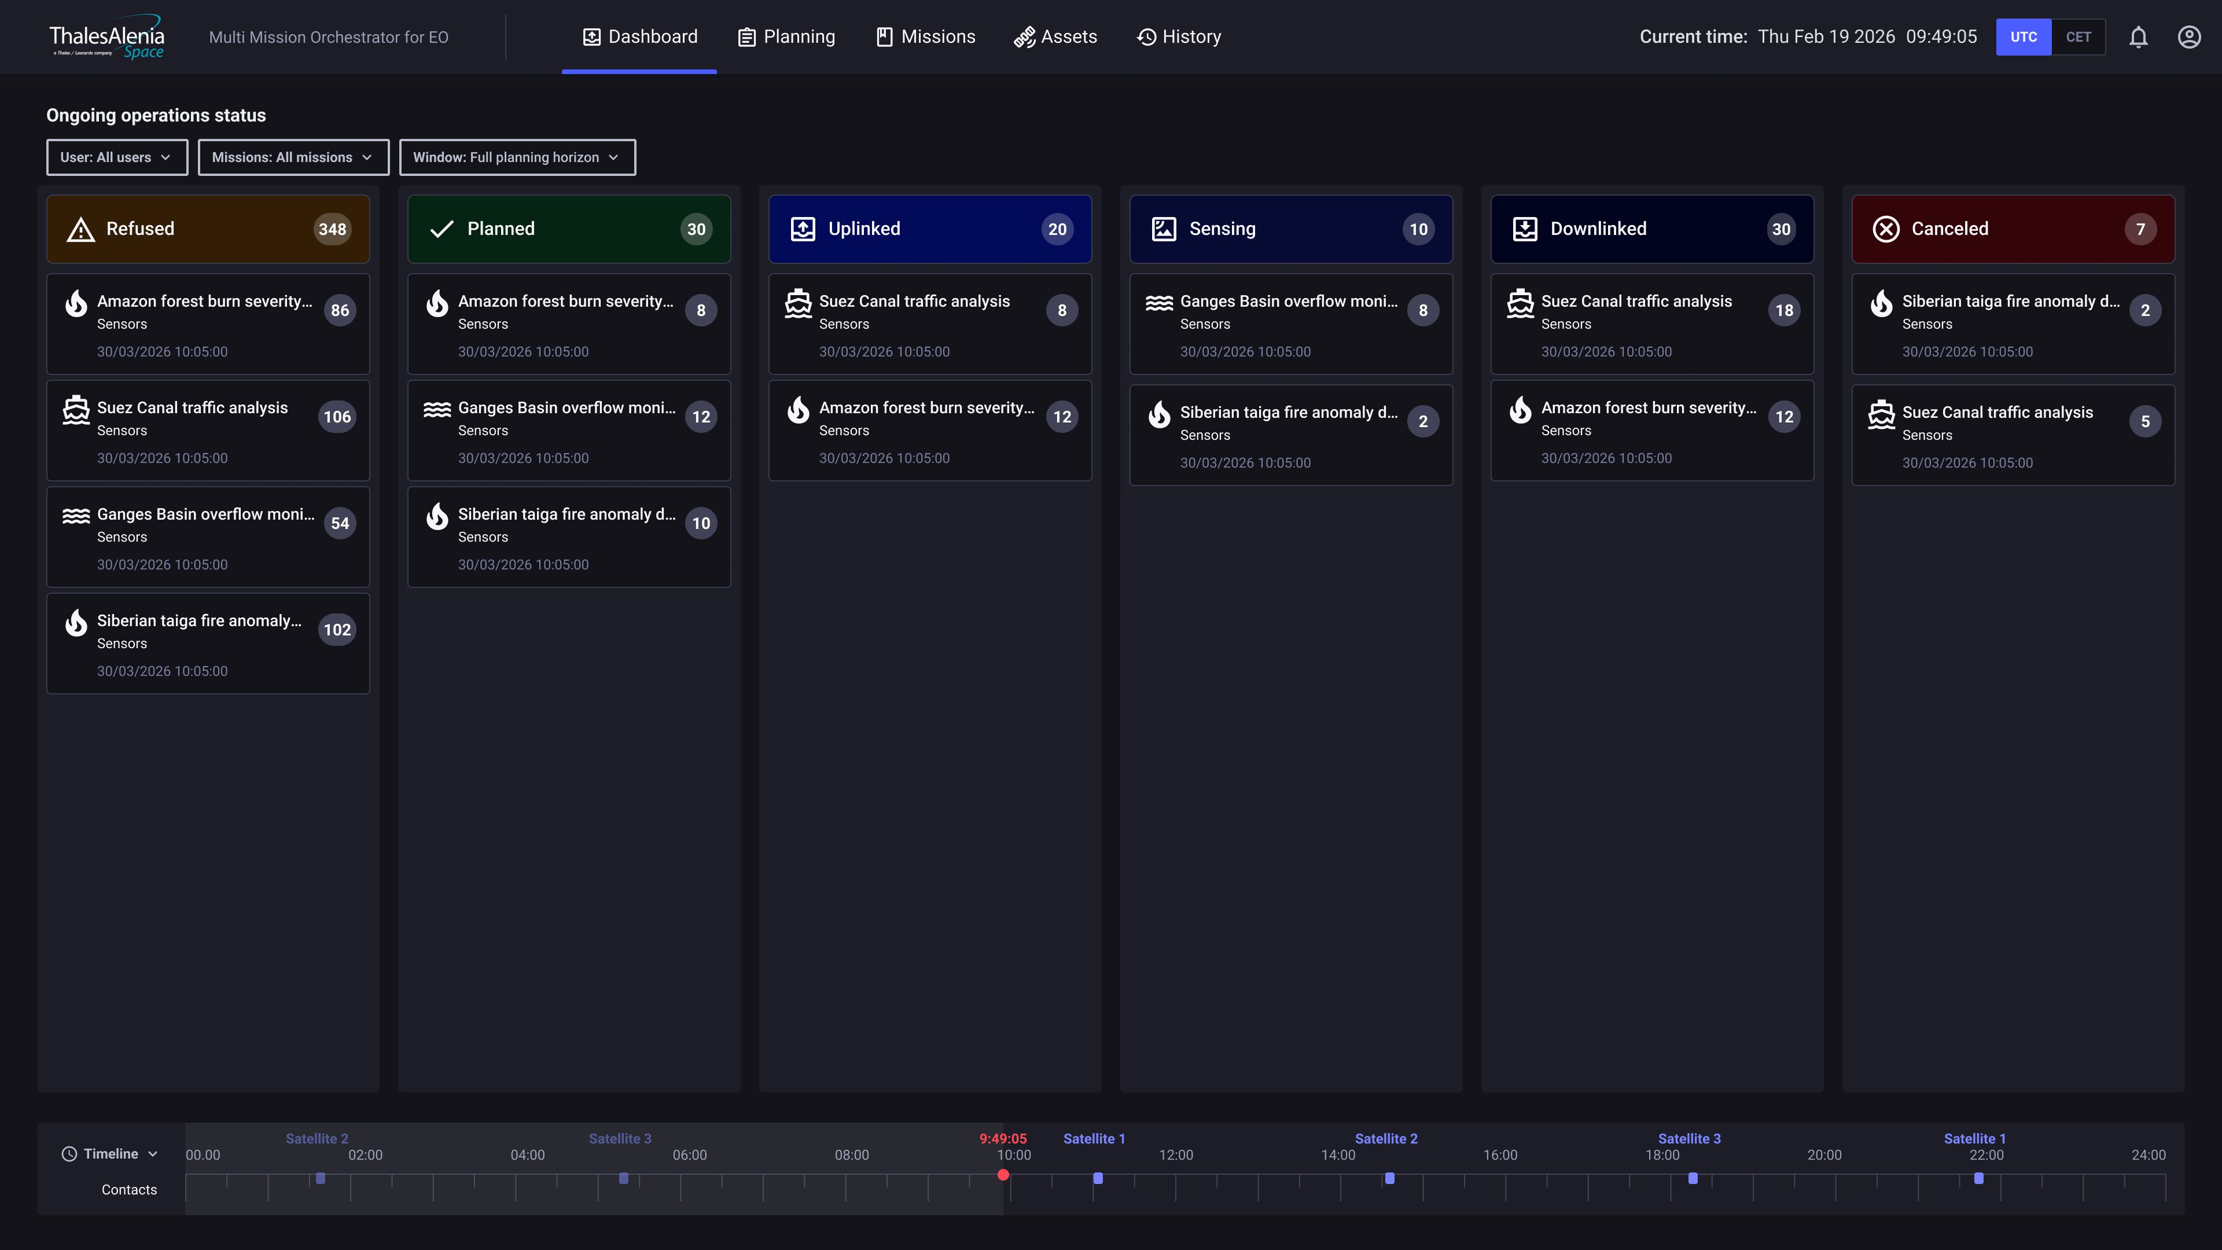Click flame icon of Sensing Siberian taiga card
This screenshot has height=1250, width=2222.
[1159, 414]
